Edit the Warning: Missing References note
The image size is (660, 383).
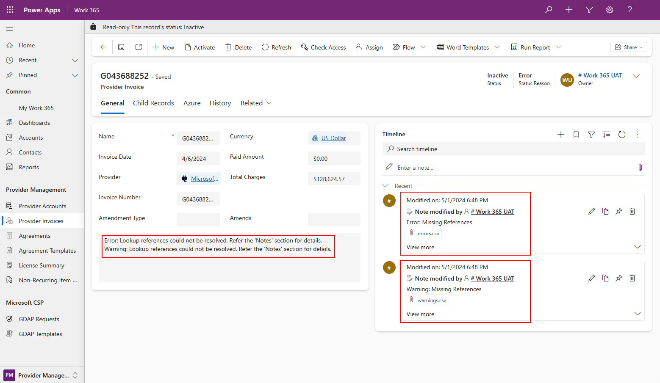pyautogui.click(x=592, y=278)
